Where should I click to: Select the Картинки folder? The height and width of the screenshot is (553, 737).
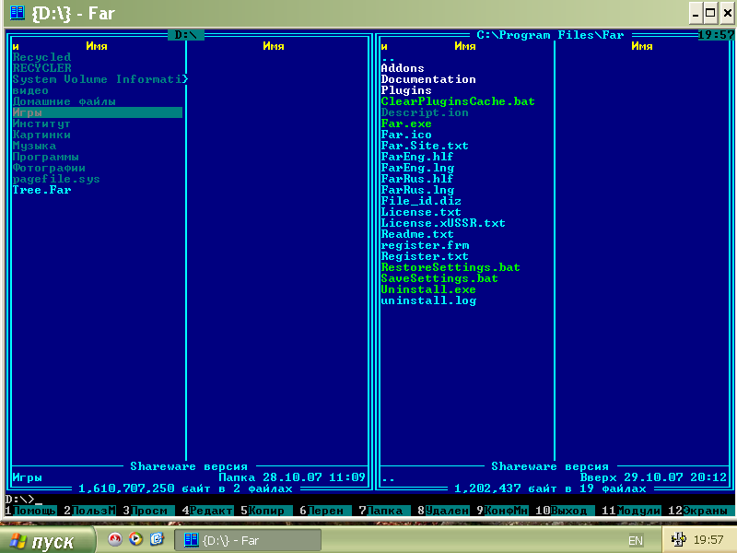pos(41,135)
